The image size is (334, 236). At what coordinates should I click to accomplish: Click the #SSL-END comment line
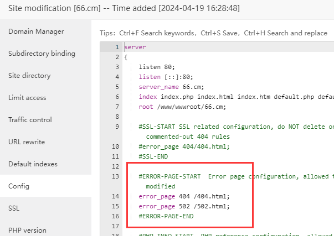pos(153,157)
